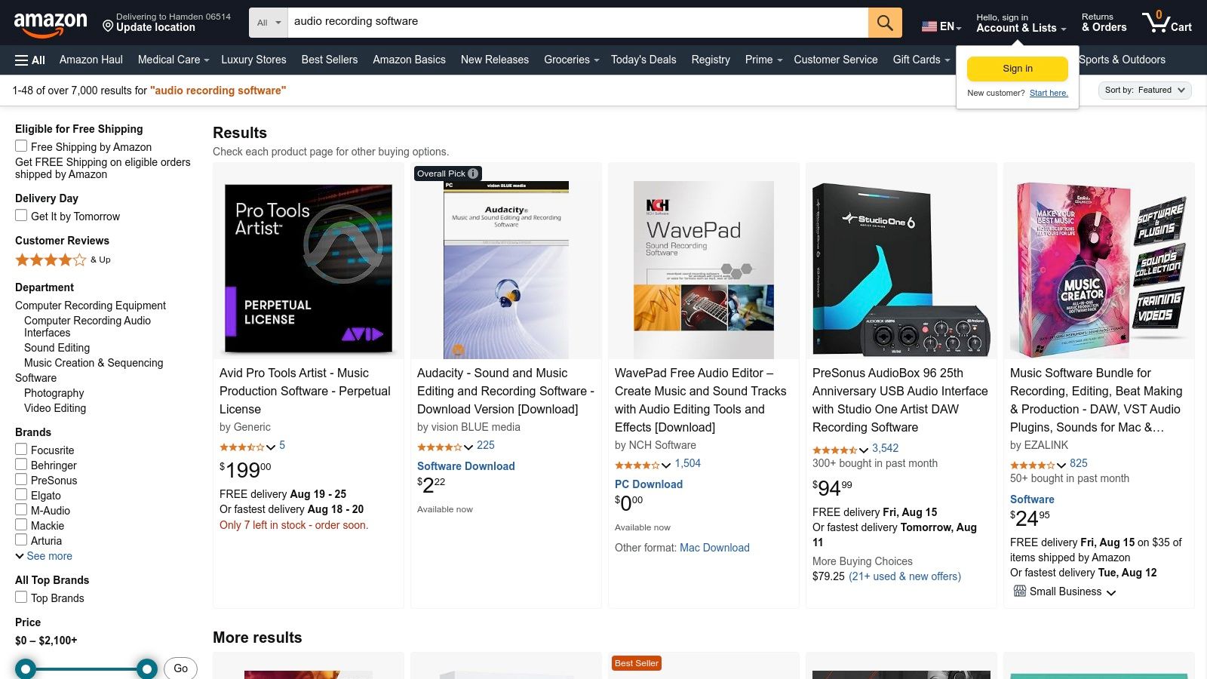Check the Mackie brand filter
Image resolution: width=1207 pixels, height=679 pixels.
[21, 525]
